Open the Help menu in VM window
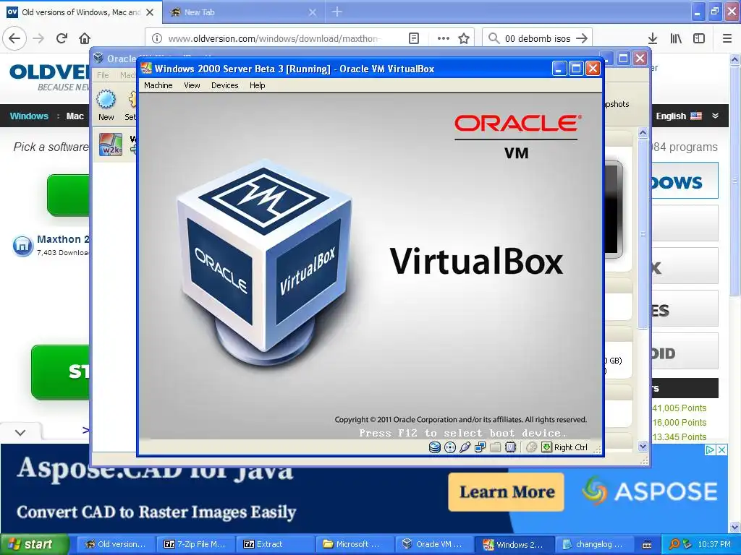This screenshot has width=741, height=555. tap(257, 85)
